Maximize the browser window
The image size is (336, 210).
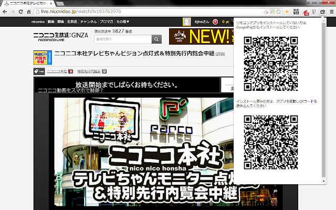[x=318, y=2]
